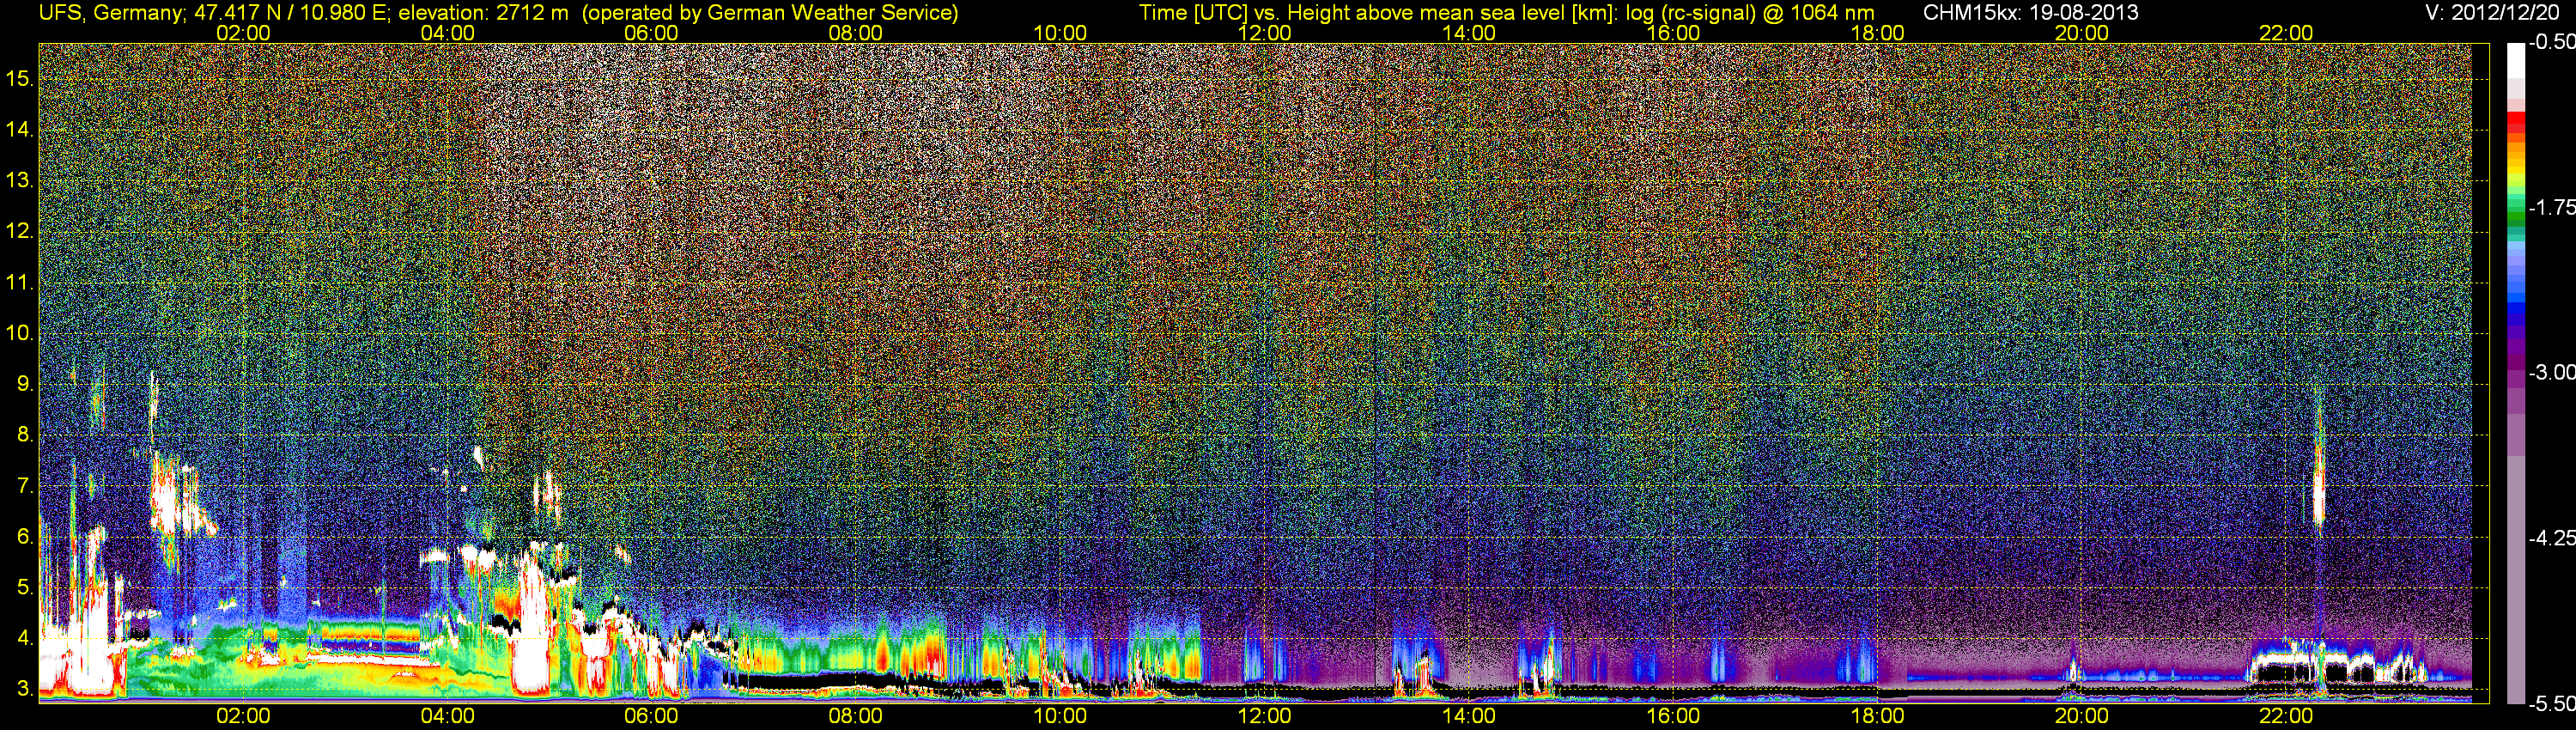2576x730 pixels.
Task: Click the '6.' height axis label
Action: click(x=25, y=537)
